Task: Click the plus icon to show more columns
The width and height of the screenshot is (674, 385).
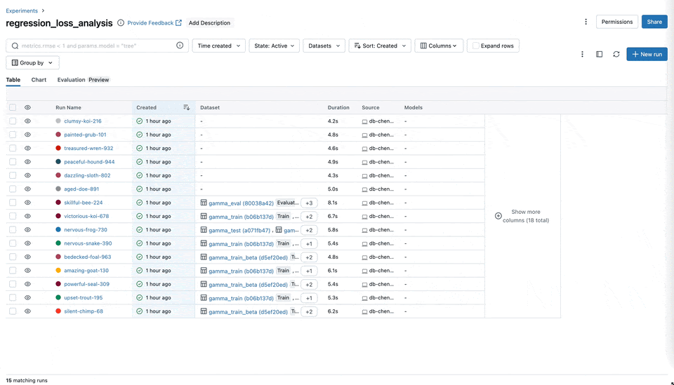Action: coord(498,216)
